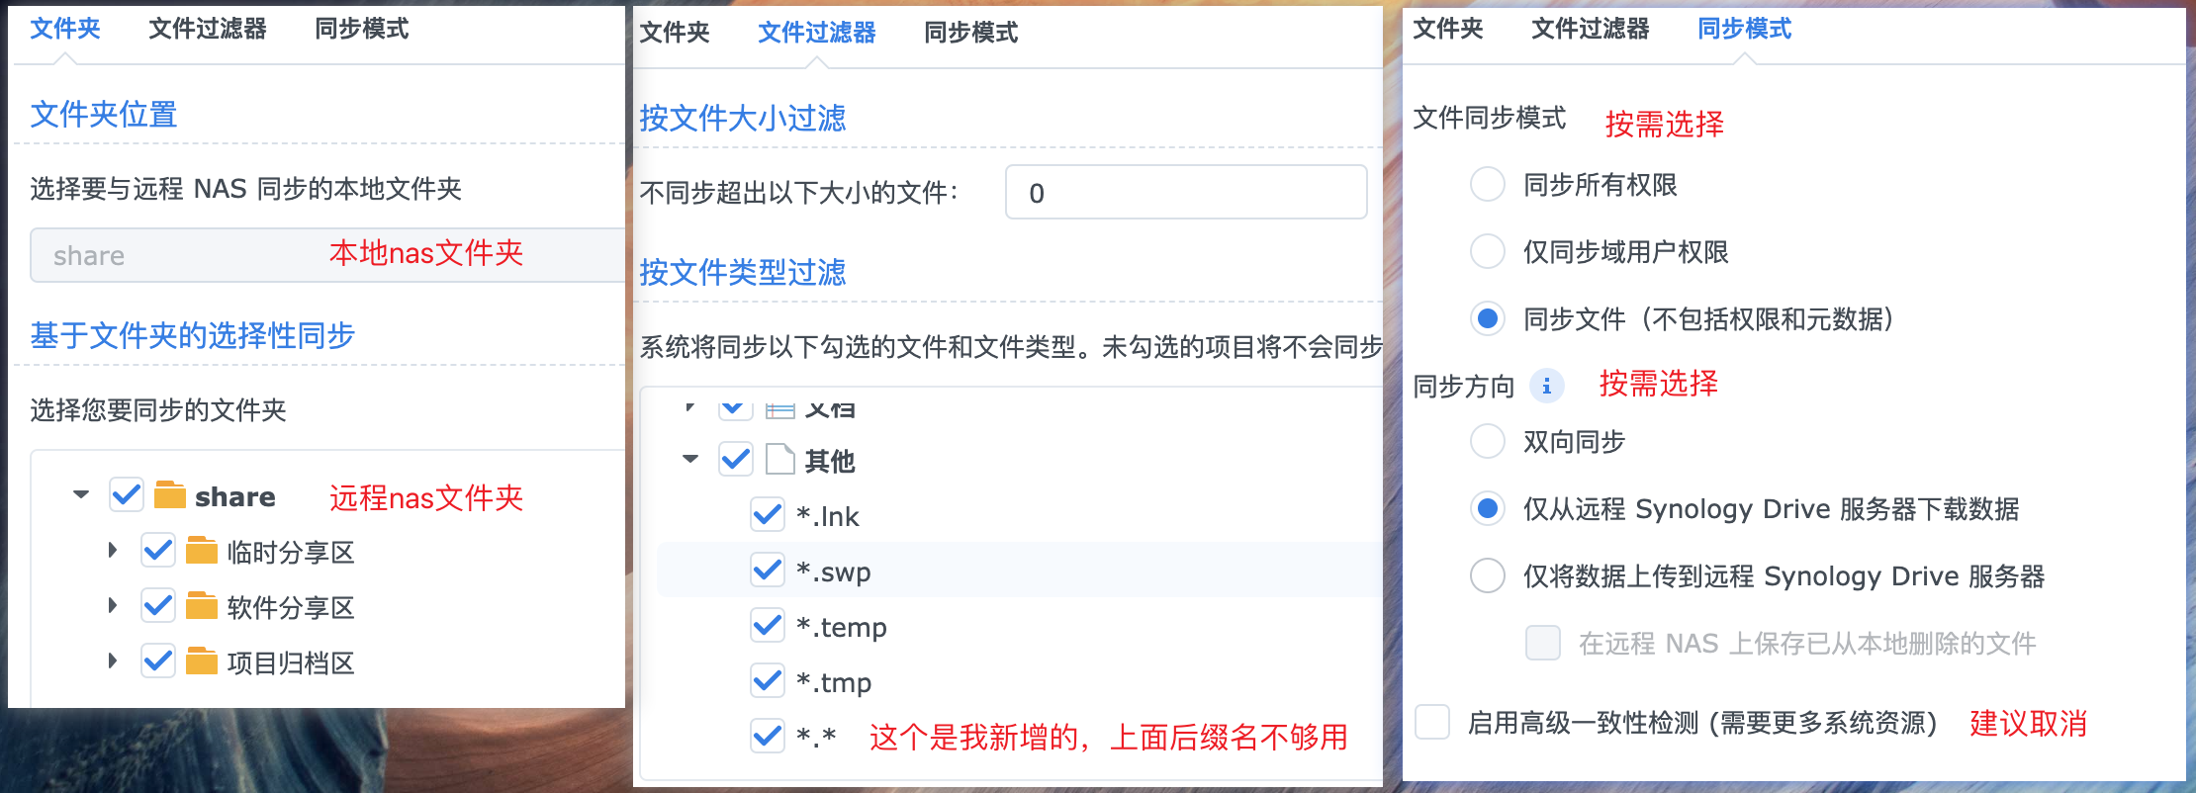Image resolution: width=2196 pixels, height=793 pixels.
Task: Click the 临时分享区 folder icon
Action: pos(203,551)
